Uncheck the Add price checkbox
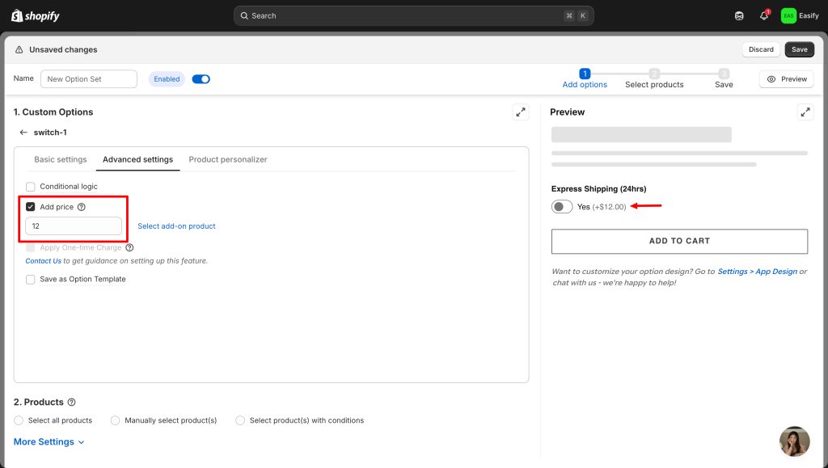The image size is (828, 468). tap(31, 207)
